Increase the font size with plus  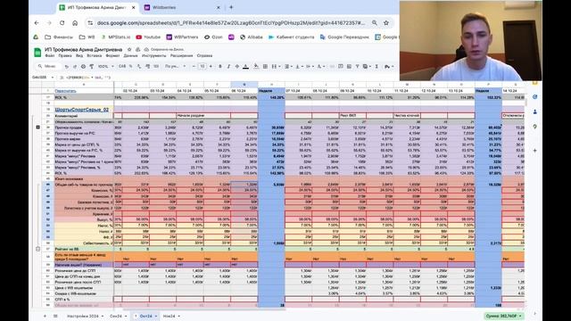pyautogui.click(x=211, y=67)
